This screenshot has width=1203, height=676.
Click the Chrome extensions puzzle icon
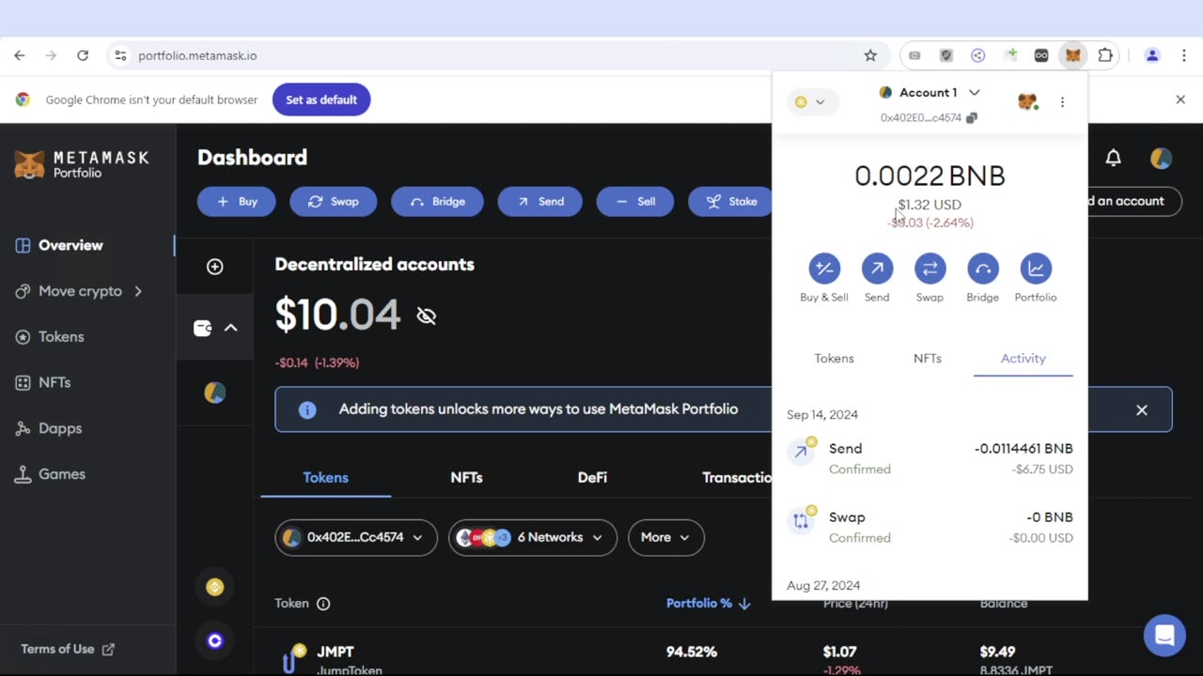coord(1105,55)
